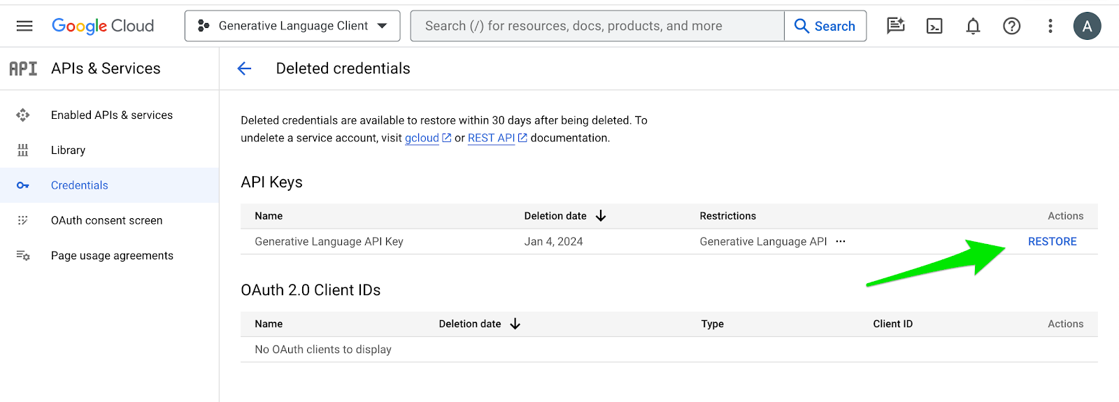Open Enabled APIs & services page
1119x402 pixels.
[111, 115]
